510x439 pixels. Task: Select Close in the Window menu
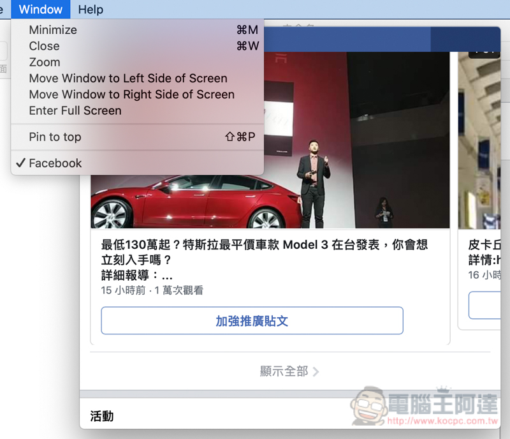pyautogui.click(x=137, y=46)
